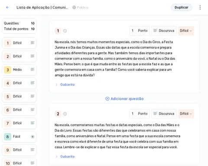
Task: Click the title 'Lista de Aplicação | Comuni...'
Action: [42, 7]
